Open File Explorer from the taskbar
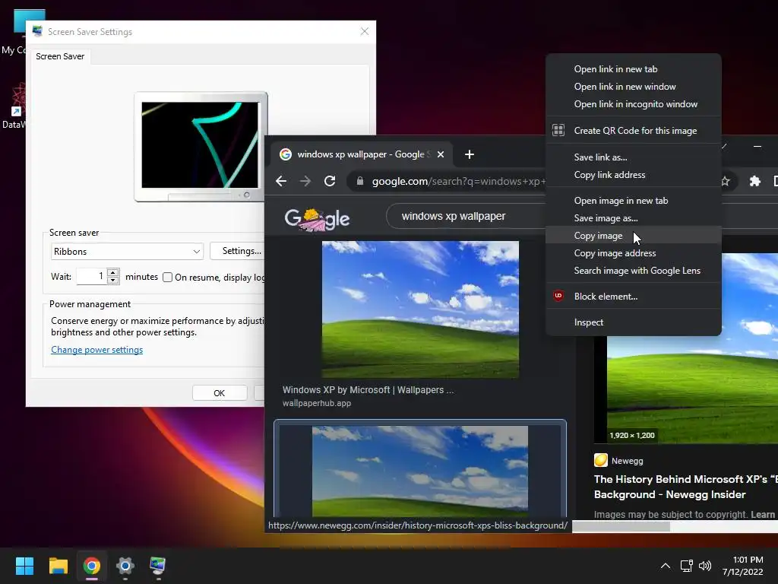 58,566
